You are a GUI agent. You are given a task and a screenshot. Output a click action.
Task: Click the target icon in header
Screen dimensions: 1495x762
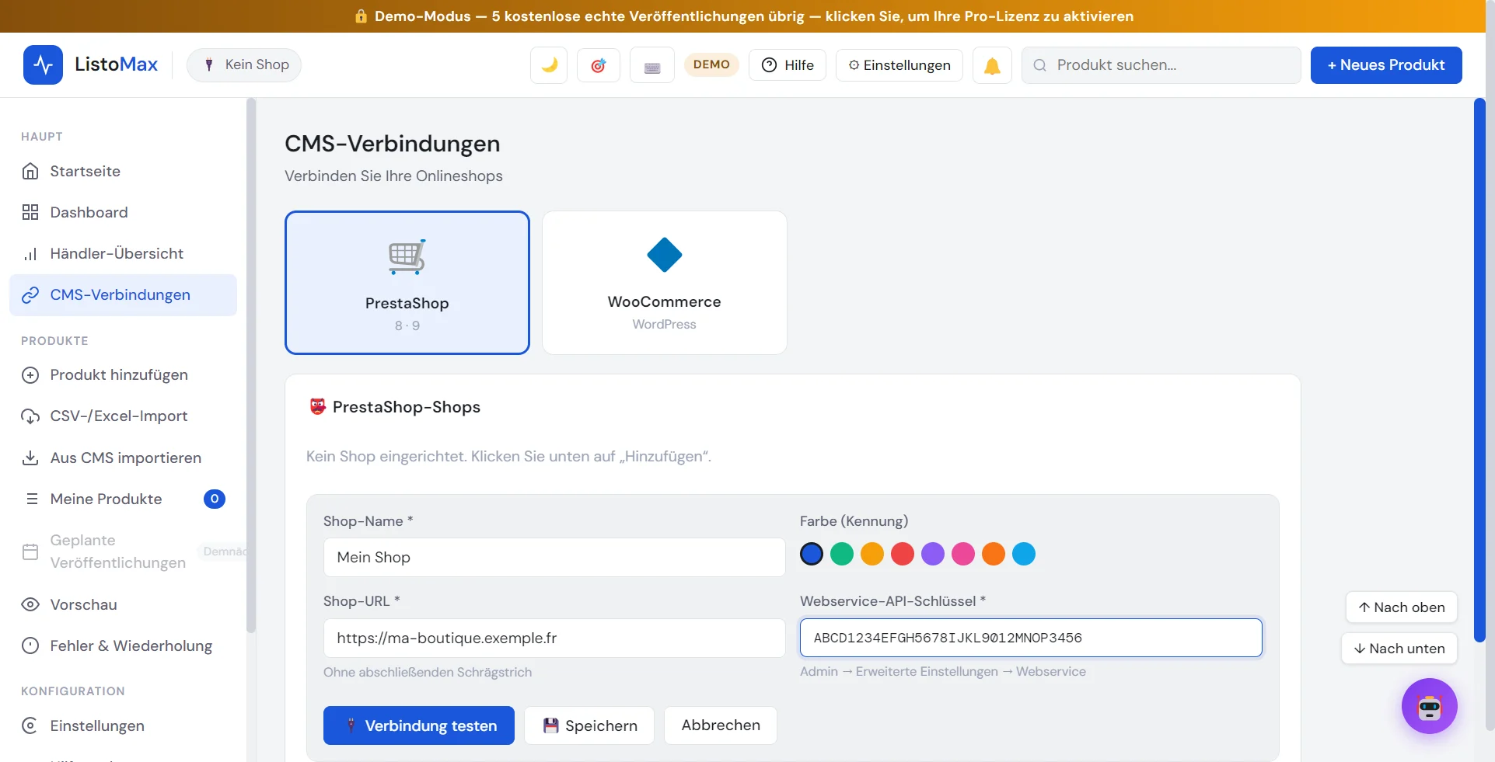pyautogui.click(x=599, y=65)
